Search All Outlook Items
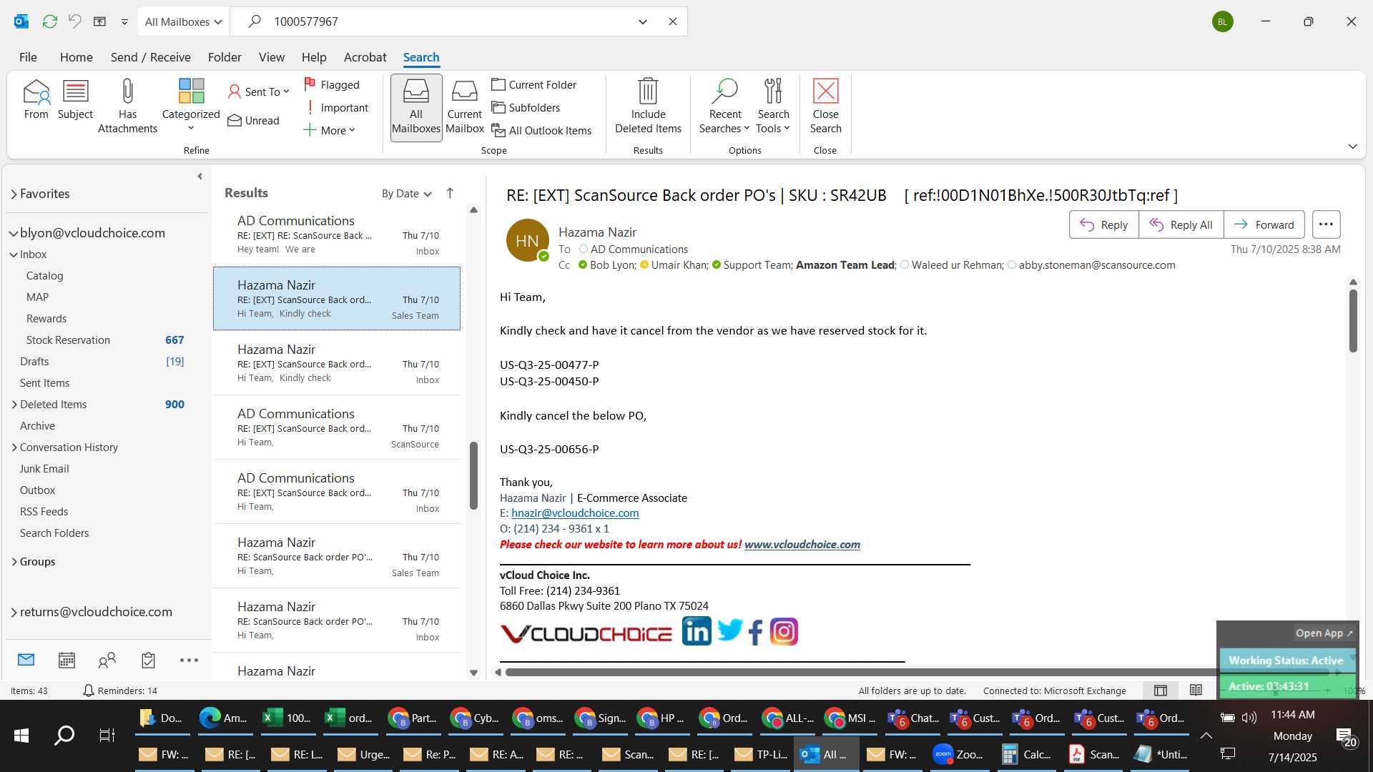This screenshot has width=1373, height=772. coord(541,130)
